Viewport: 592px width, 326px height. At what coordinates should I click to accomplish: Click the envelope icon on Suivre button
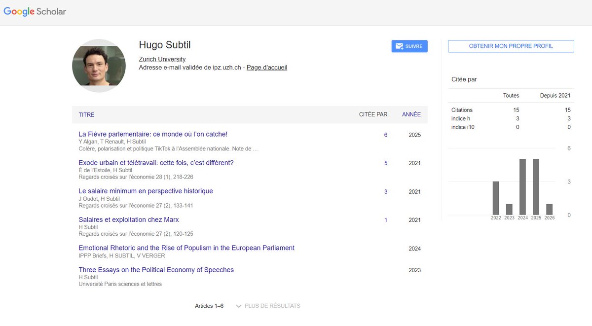coord(399,46)
